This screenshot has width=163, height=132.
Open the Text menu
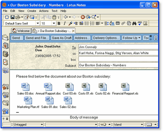pos(55,11)
